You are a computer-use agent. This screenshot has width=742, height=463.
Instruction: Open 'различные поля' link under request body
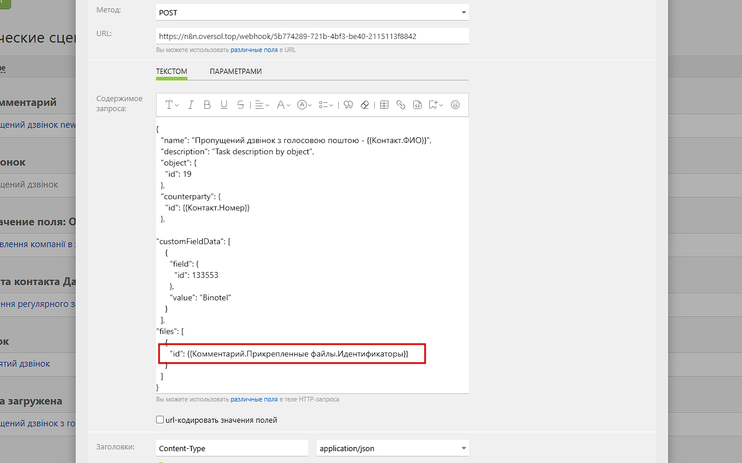254,400
